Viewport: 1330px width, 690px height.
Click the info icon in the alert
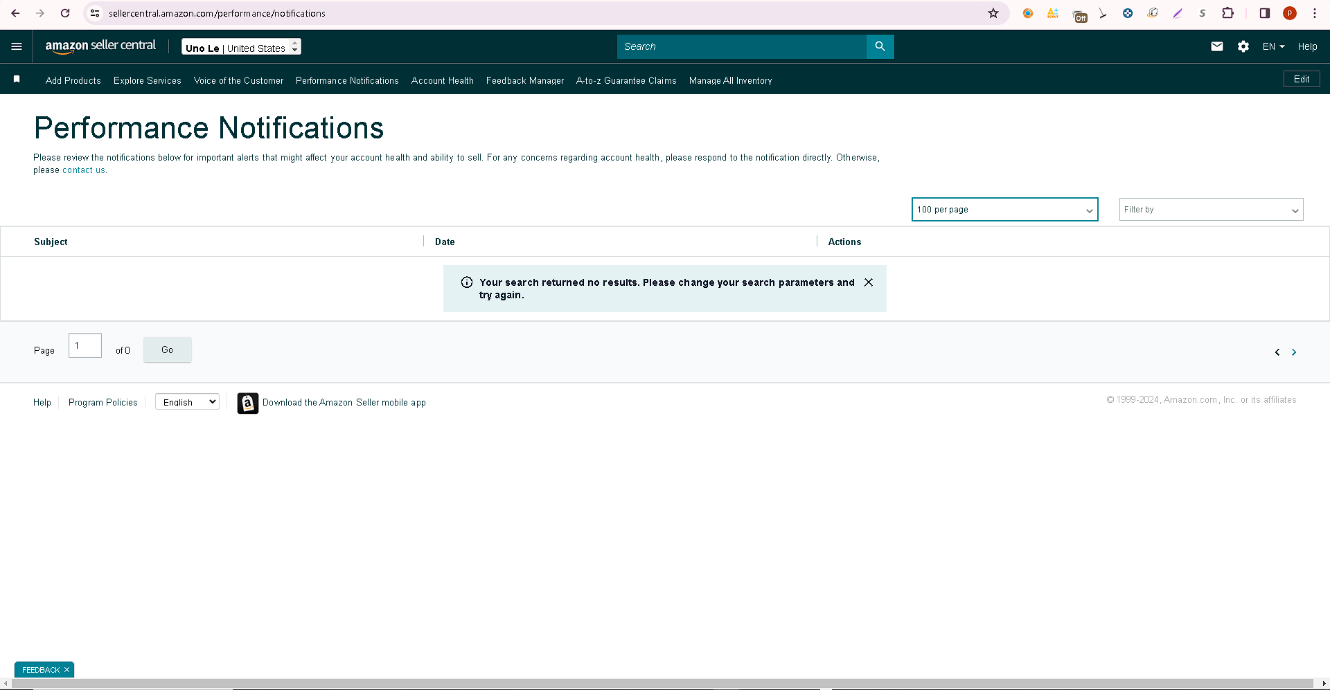[x=467, y=282]
